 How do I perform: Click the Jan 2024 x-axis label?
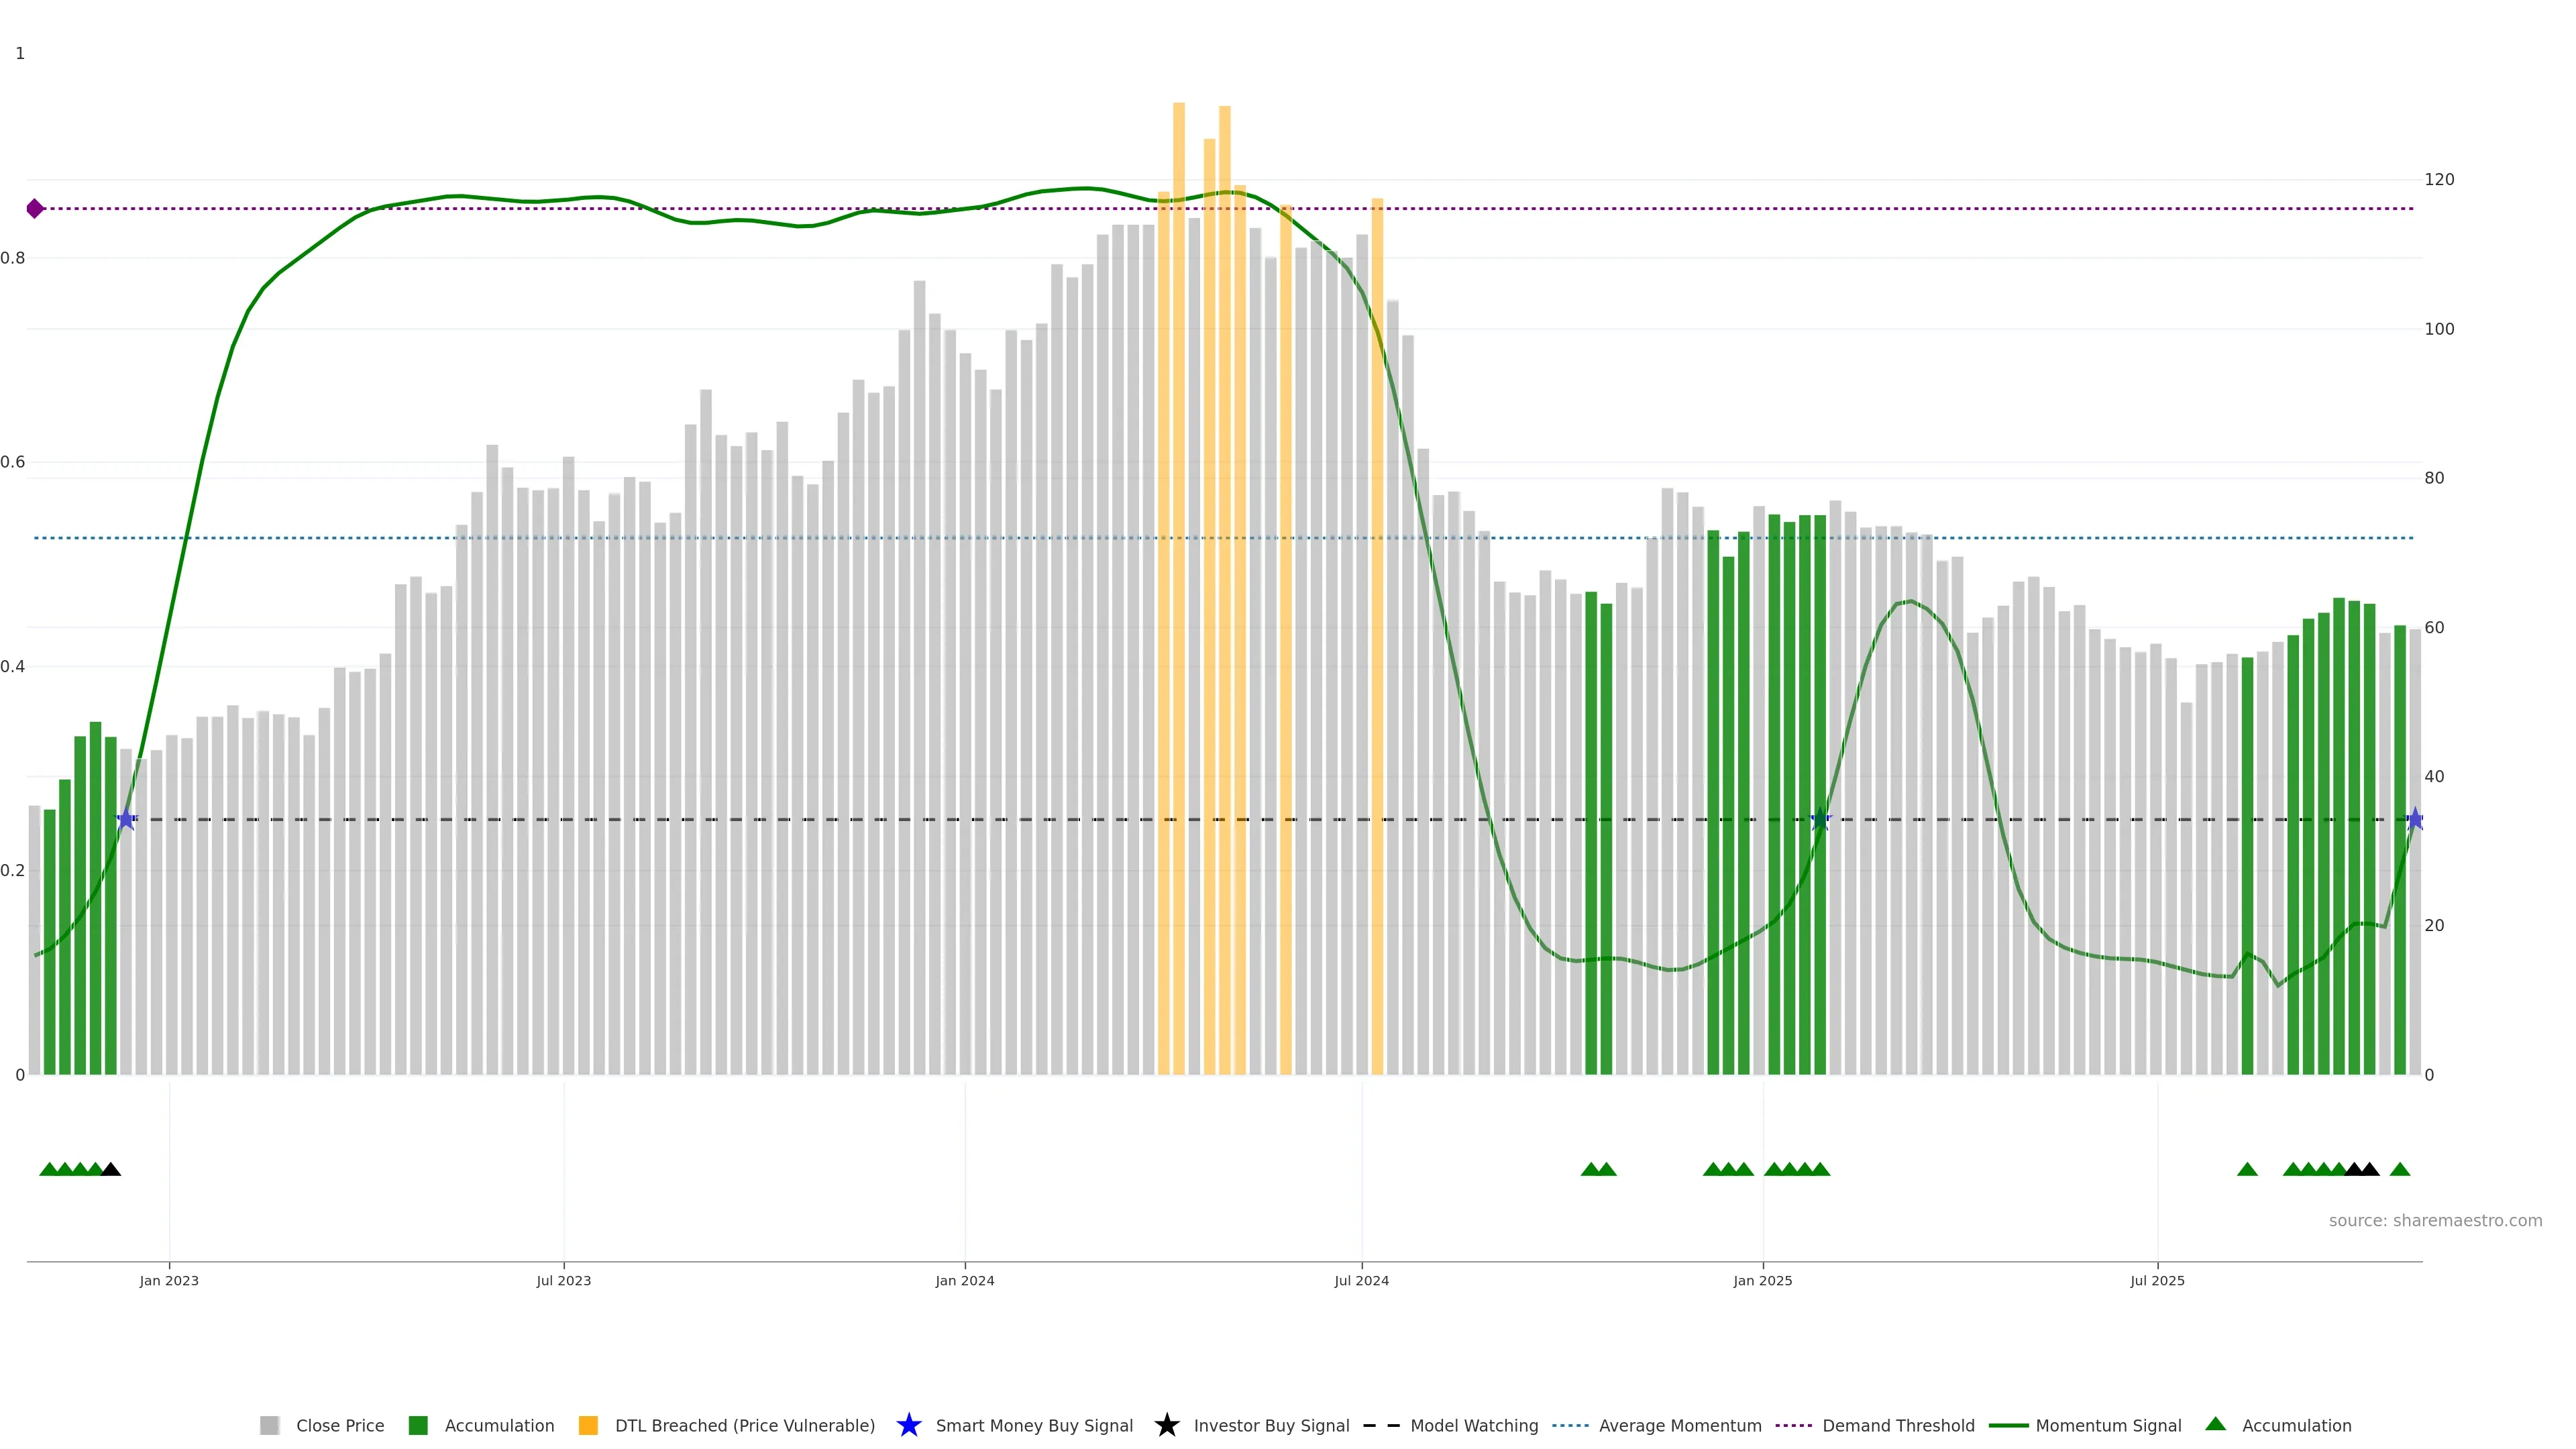tap(964, 1280)
